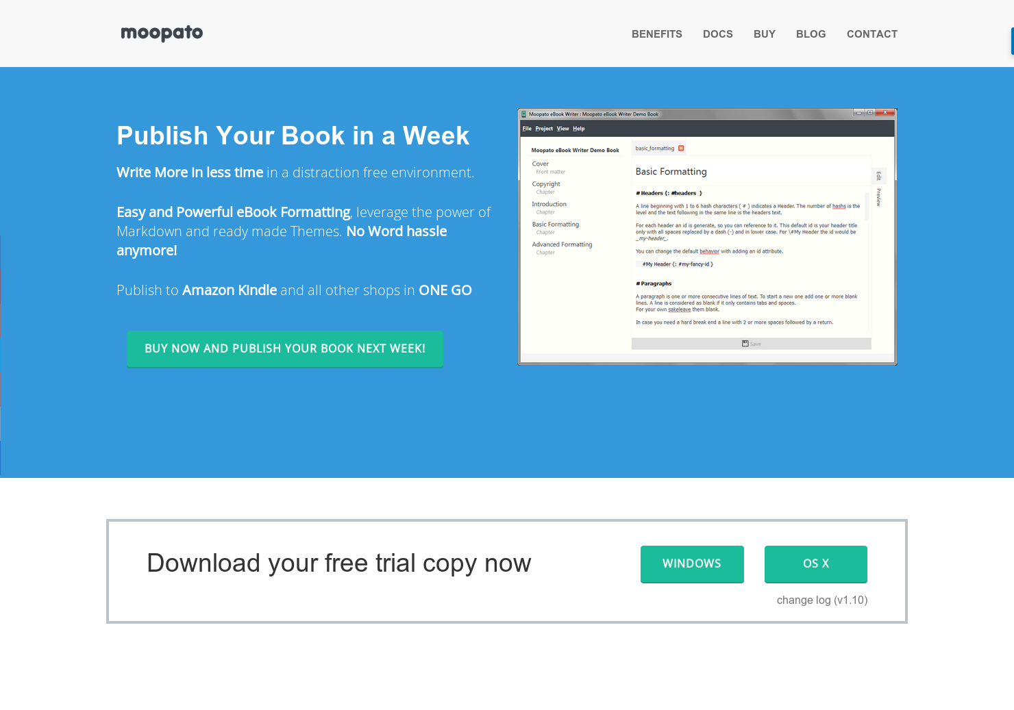
Task: Click the Moopato application icon in the titlebar
Action: (x=523, y=113)
